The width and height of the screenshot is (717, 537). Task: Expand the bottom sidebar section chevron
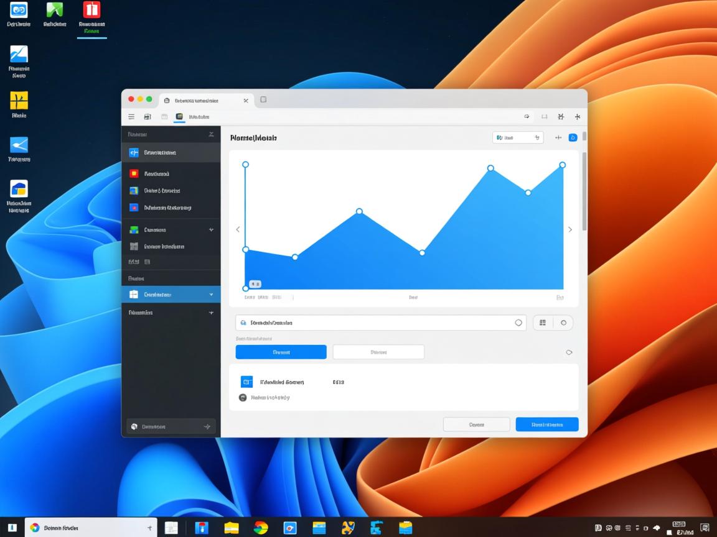pos(211,313)
